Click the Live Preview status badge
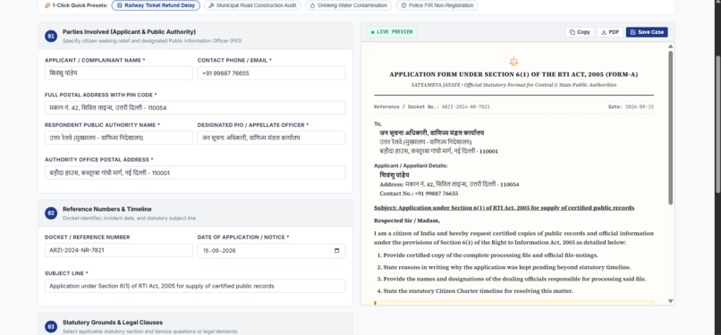Viewport: 721px width, 335px height. [392, 32]
